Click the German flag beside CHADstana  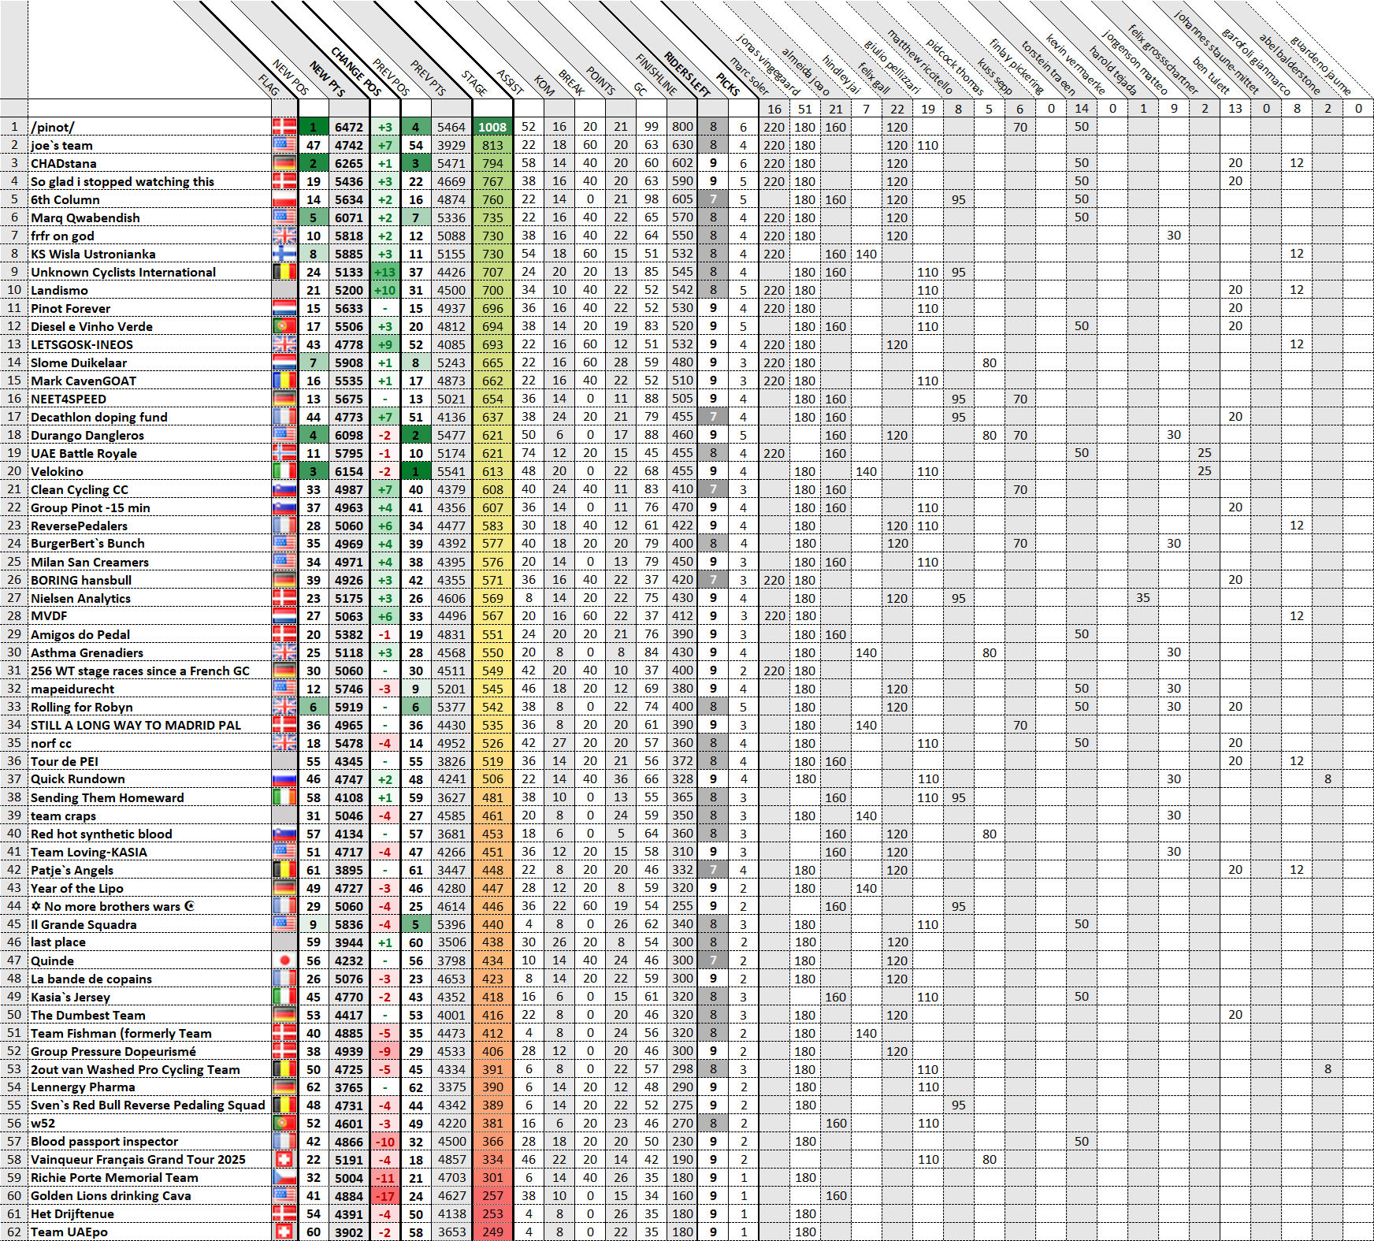[284, 163]
